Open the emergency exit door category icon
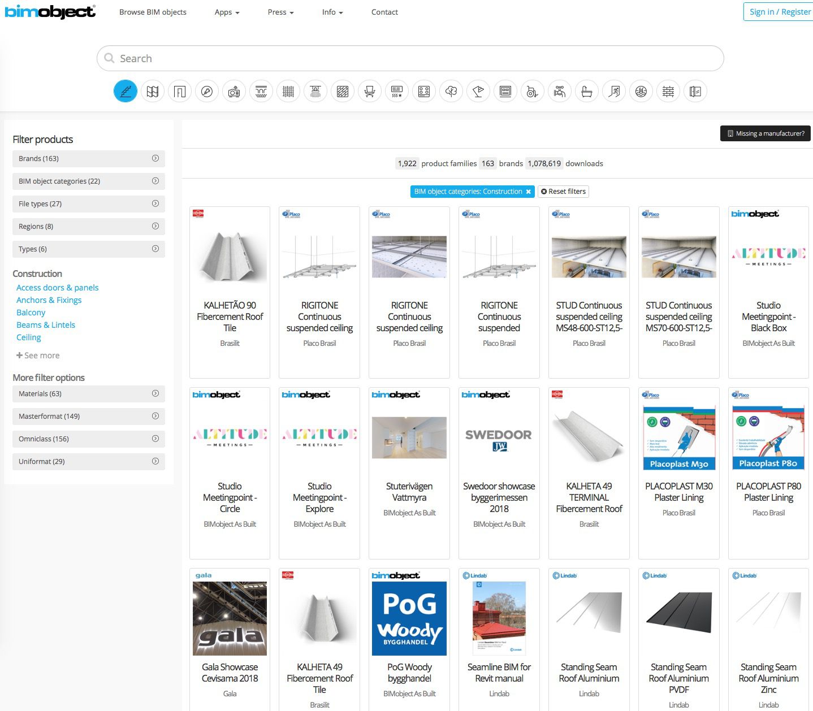This screenshot has height=711, width=813. pos(614,90)
